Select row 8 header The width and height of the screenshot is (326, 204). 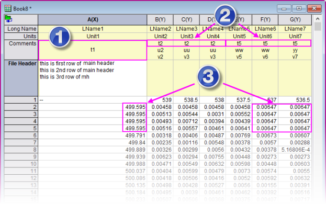[21, 150]
